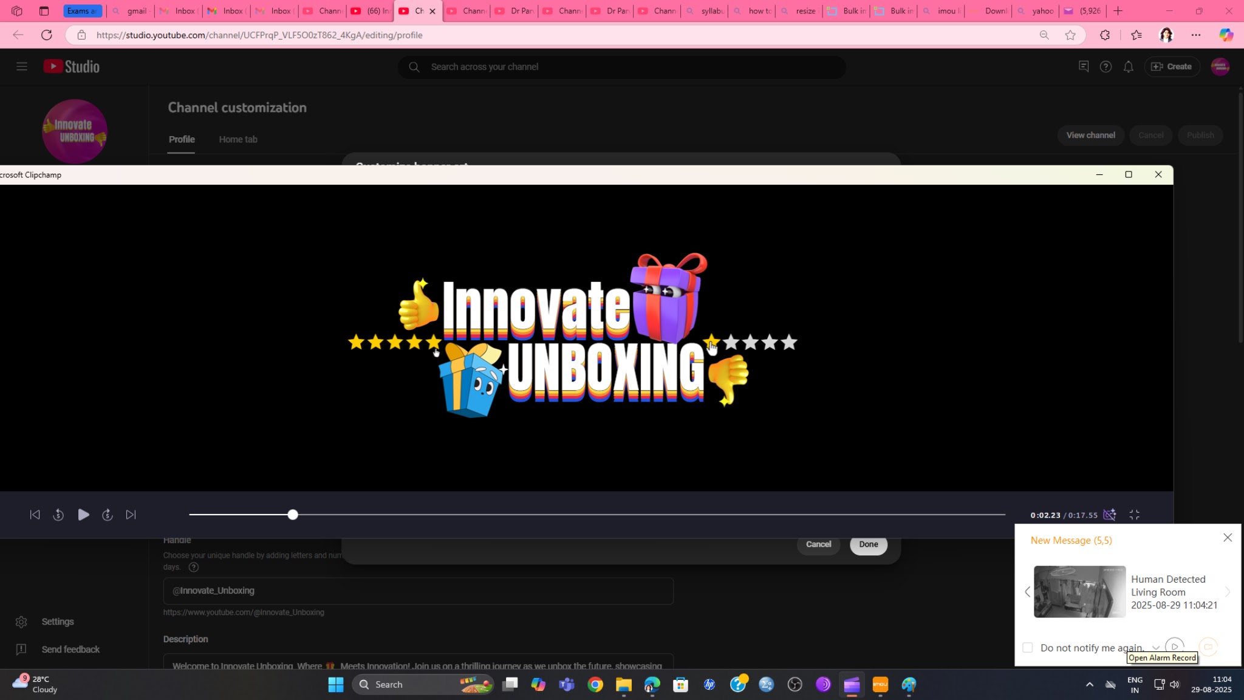
Task: Dismiss the New Message popup
Action: 1228,538
